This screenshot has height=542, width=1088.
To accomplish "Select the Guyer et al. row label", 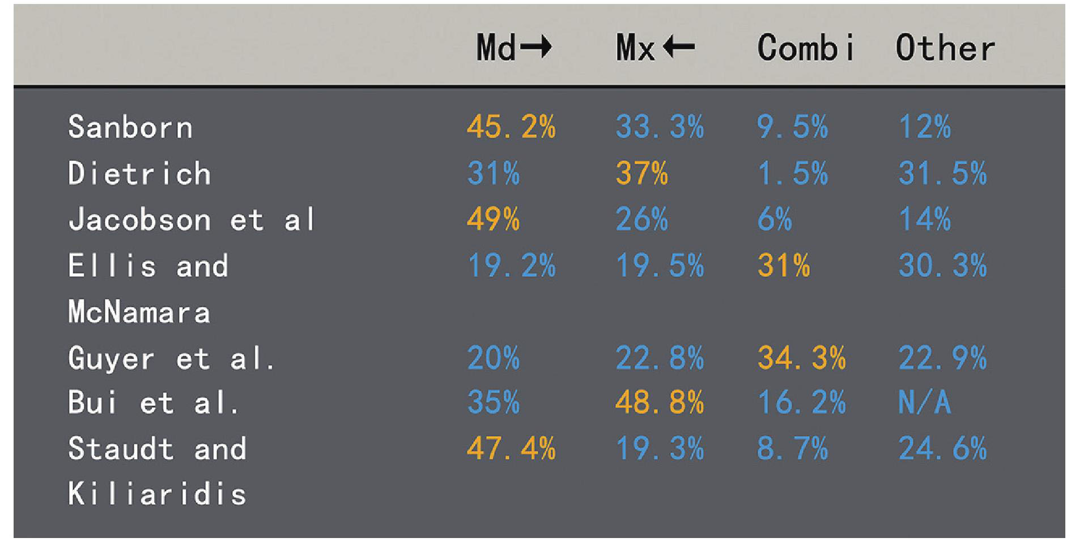I will click(x=172, y=359).
